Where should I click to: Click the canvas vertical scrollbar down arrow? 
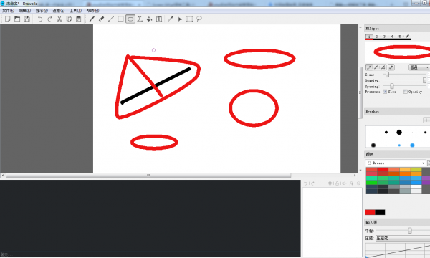point(360,171)
